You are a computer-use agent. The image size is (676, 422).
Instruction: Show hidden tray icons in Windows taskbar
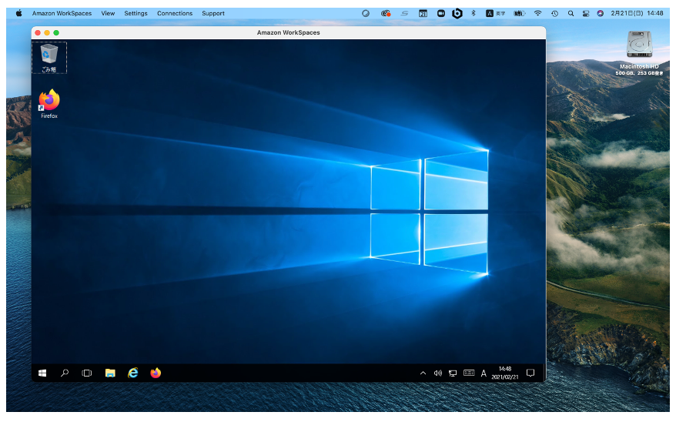423,373
